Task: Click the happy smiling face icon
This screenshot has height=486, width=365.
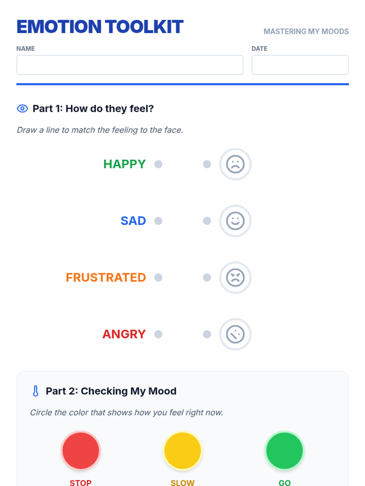Action: [235, 221]
